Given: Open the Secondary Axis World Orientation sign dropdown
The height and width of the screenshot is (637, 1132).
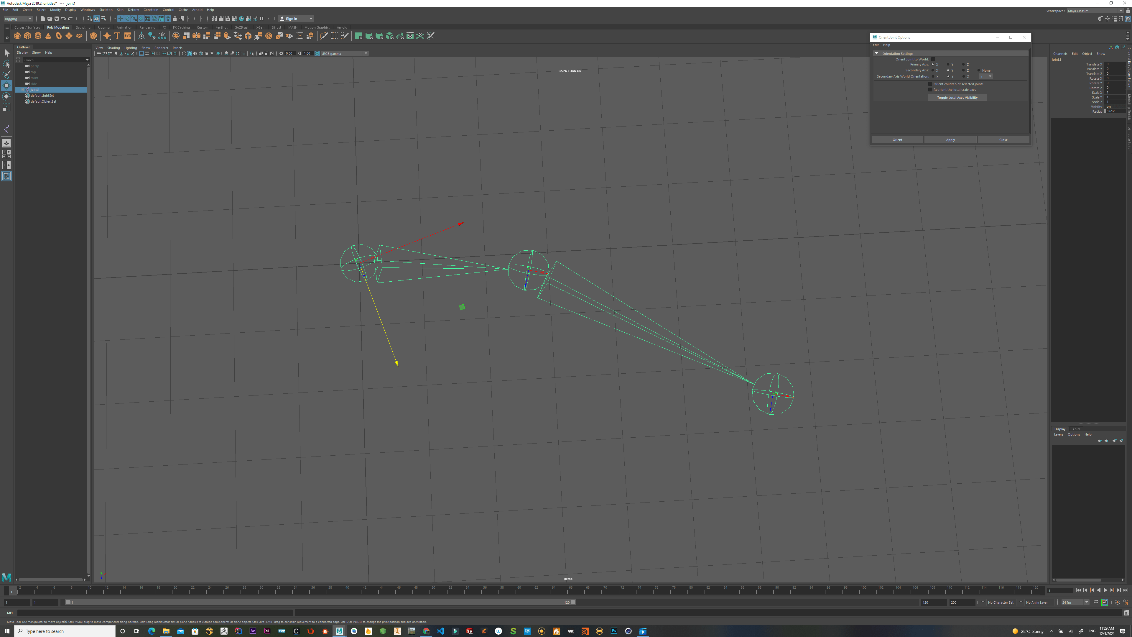Looking at the screenshot, I should pyautogui.click(x=990, y=76).
